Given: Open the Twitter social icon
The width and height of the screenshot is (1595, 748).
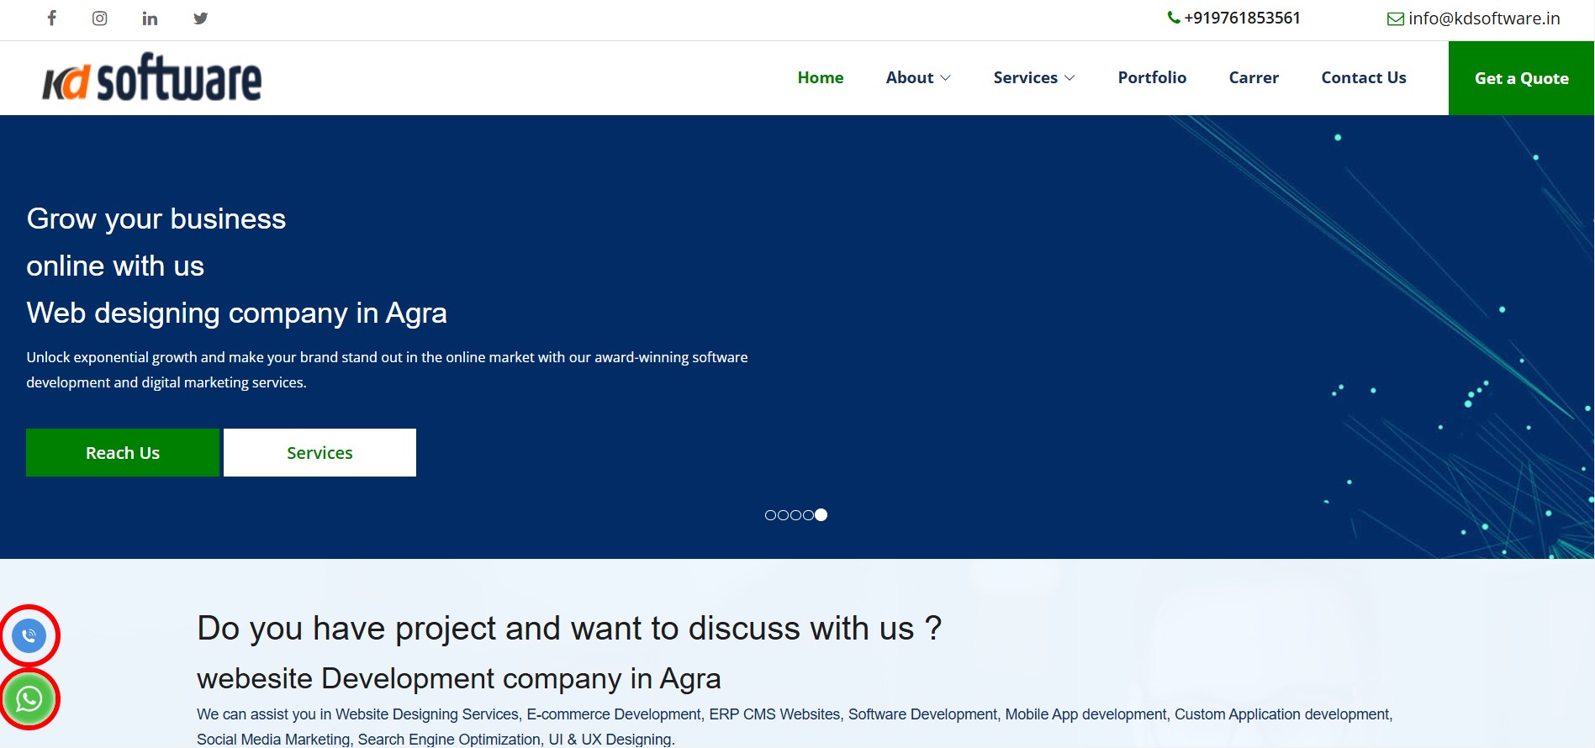Looking at the screenshot, I should (x=200, y=18).
